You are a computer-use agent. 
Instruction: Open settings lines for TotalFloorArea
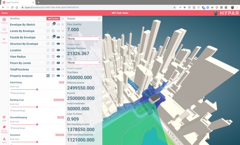click(x=48, y=70)
